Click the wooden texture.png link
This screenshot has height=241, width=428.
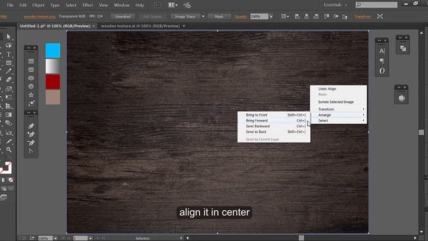[39, 17]
